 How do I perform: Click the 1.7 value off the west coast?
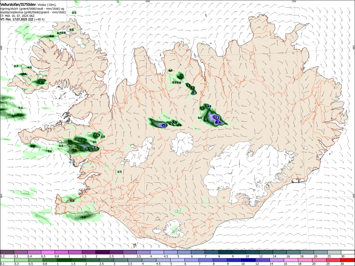pos(20,115)
